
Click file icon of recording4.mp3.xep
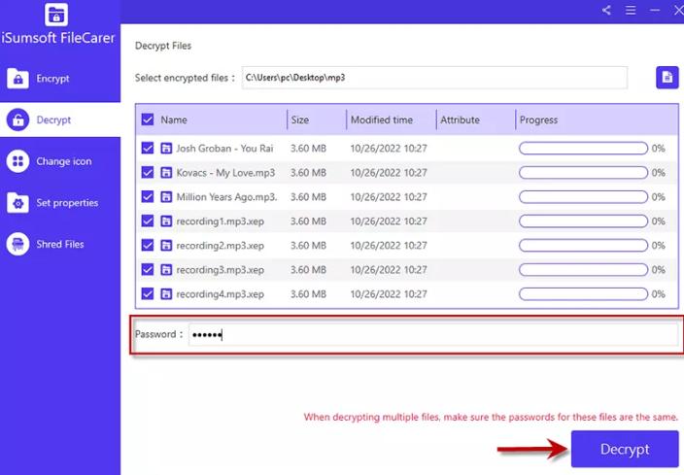pos(166,294)
